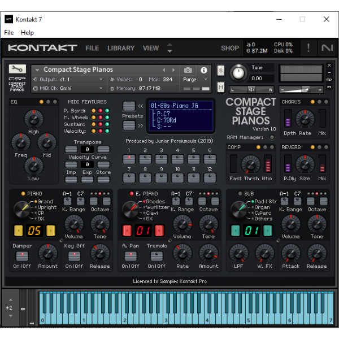Screen dimensions: 339x339
Task: Adjust the volume slider in header
Action: (301, 89)
